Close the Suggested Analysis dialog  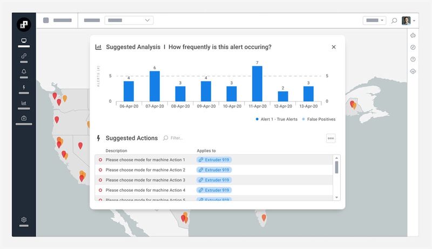pyautogui.click(x=334, y=47)
